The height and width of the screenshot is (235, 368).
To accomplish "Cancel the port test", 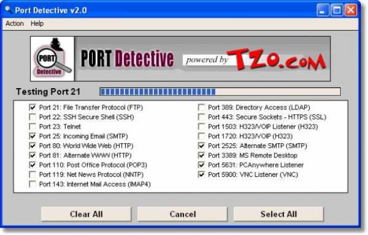I will click(x=182, y=214).
